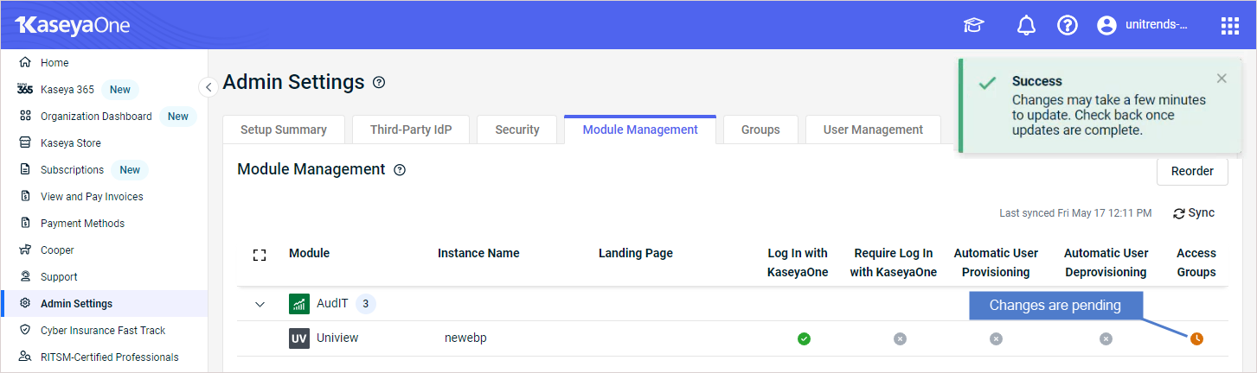The height and width of the screenshot is (373, 1257).
Task: Click the Cyber Insurance shield icon
Action: pos(25,330)
